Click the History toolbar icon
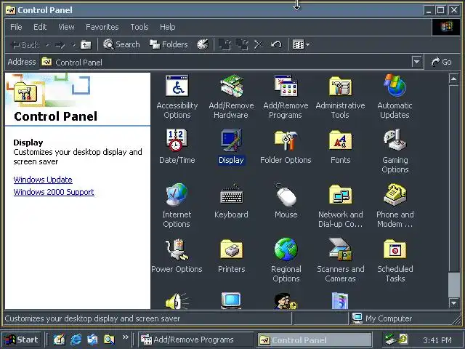Image resolution: width=465 pixels, height=349 pixels. pyautogui.click(x=203, y=44)
